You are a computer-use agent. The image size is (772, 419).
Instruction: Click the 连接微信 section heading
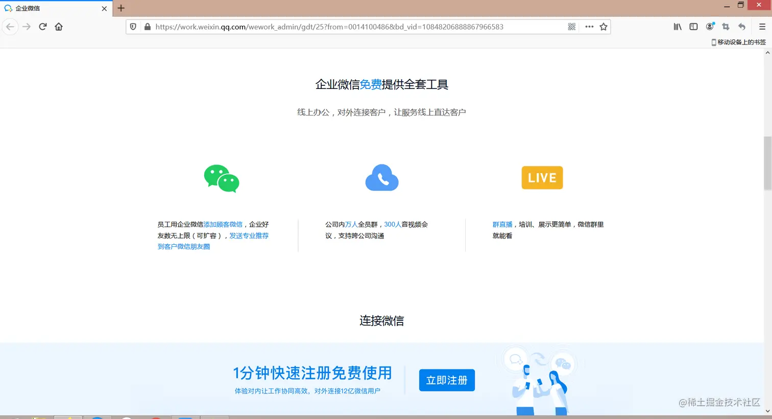[382, 321]
